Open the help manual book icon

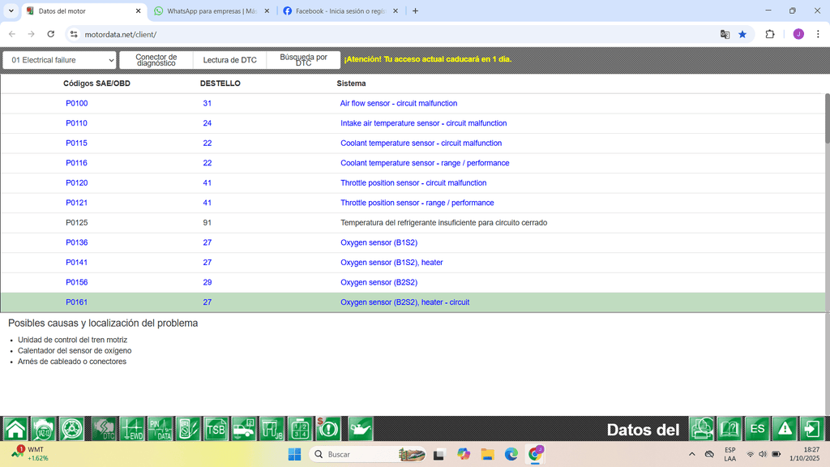pos(730,429)
